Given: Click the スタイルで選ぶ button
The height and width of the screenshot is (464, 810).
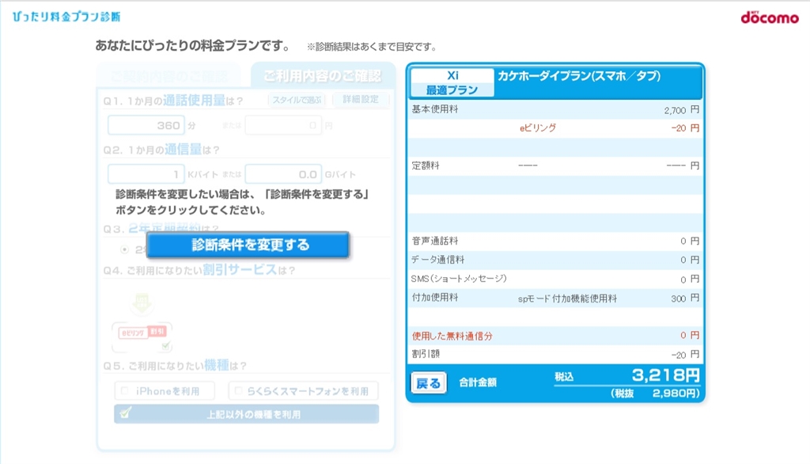Looking at the screenshot, I should coord(297,100).
